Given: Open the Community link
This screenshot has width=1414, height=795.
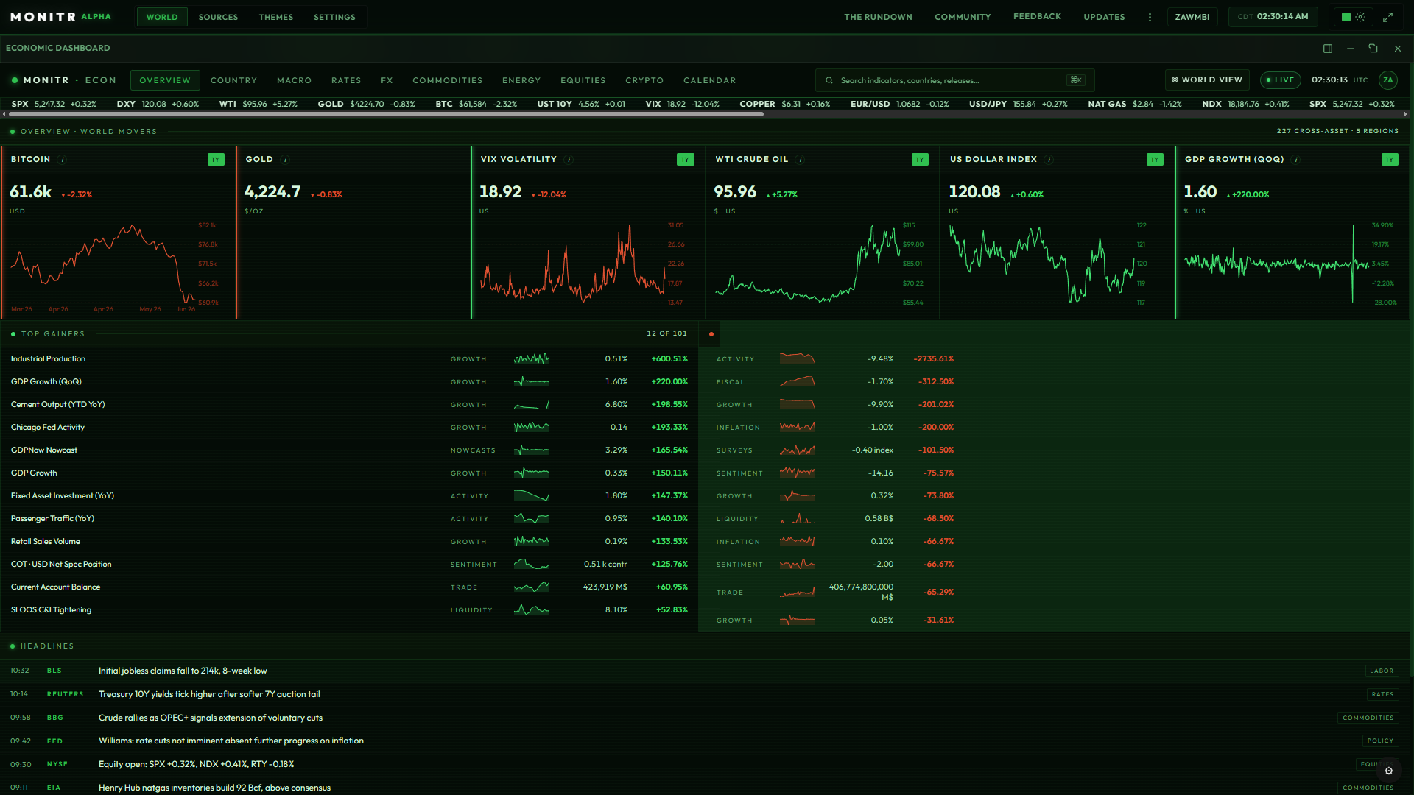Looking at the screenshot, I should click(963, 17).
